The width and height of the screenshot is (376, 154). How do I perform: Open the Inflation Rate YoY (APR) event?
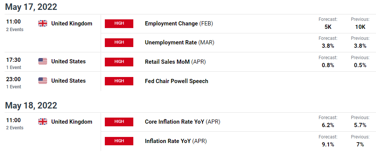pos(176,141)
